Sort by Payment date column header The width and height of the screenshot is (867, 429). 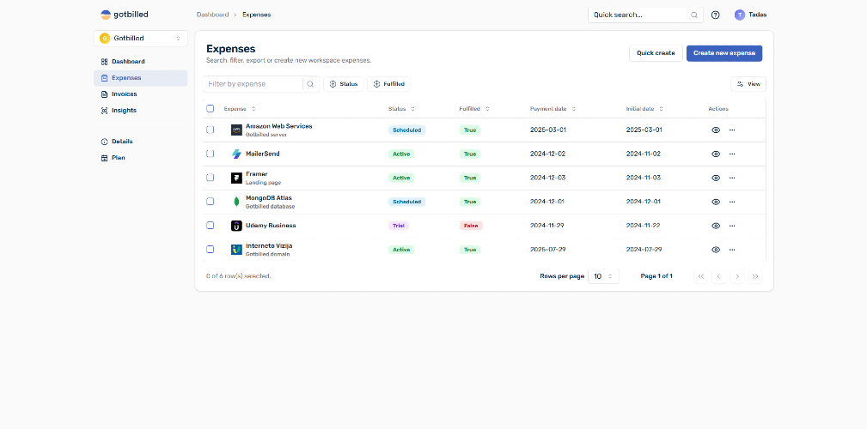tap(553, 109)
